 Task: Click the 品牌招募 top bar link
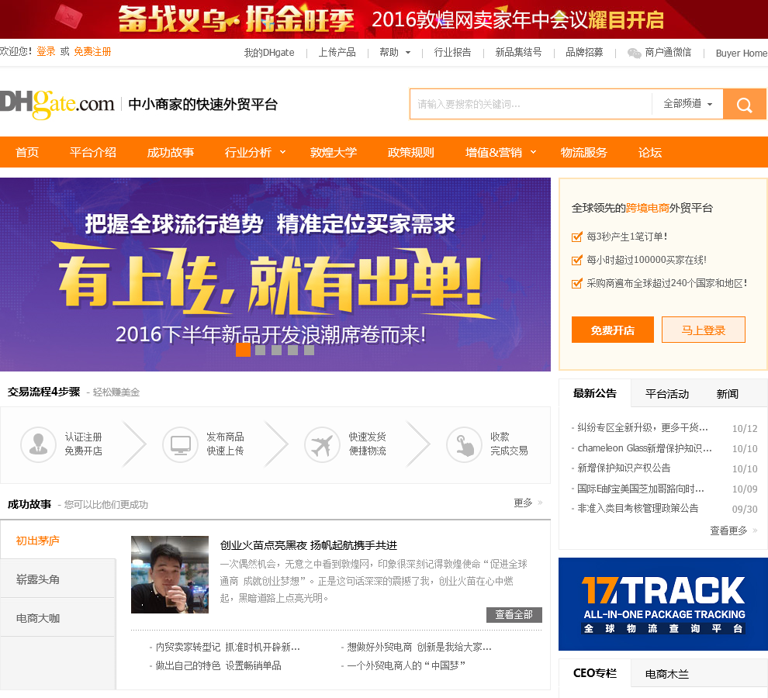click(584, 53)
